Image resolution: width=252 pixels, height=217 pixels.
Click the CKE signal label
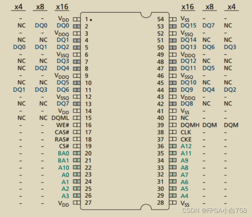186,139
